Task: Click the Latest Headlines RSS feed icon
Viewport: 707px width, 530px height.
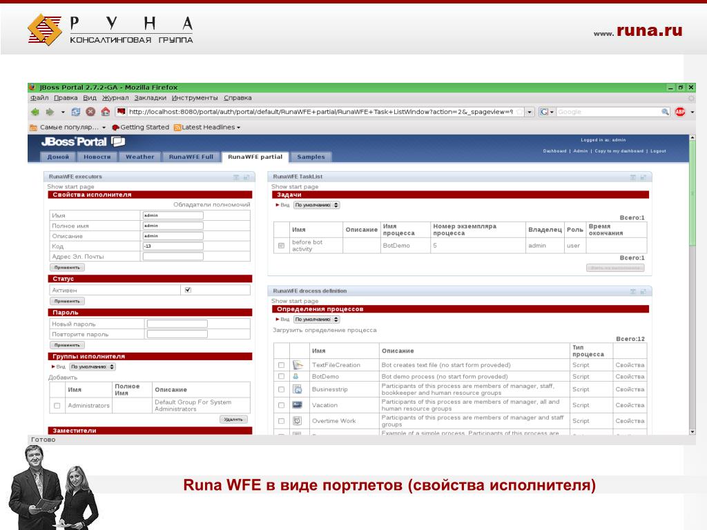Action: click(177, 128)
